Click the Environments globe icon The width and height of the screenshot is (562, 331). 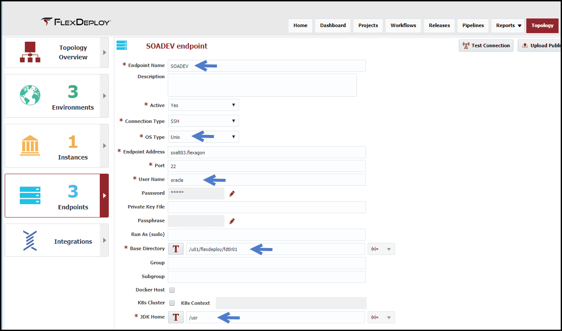tap(30, 95)
